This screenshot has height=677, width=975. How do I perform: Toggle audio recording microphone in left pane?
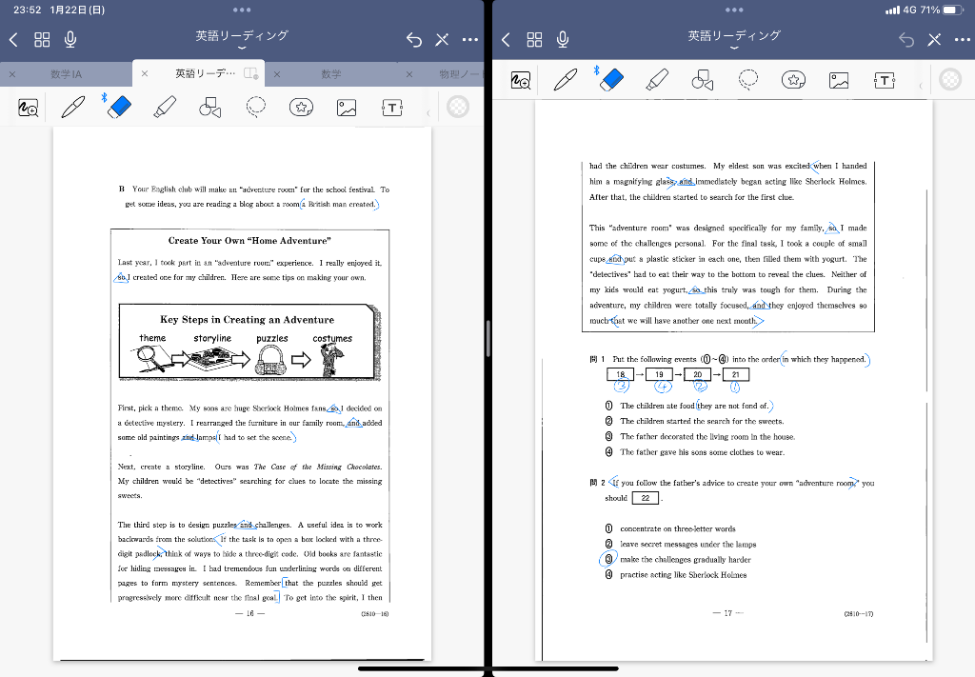(70, 39)
